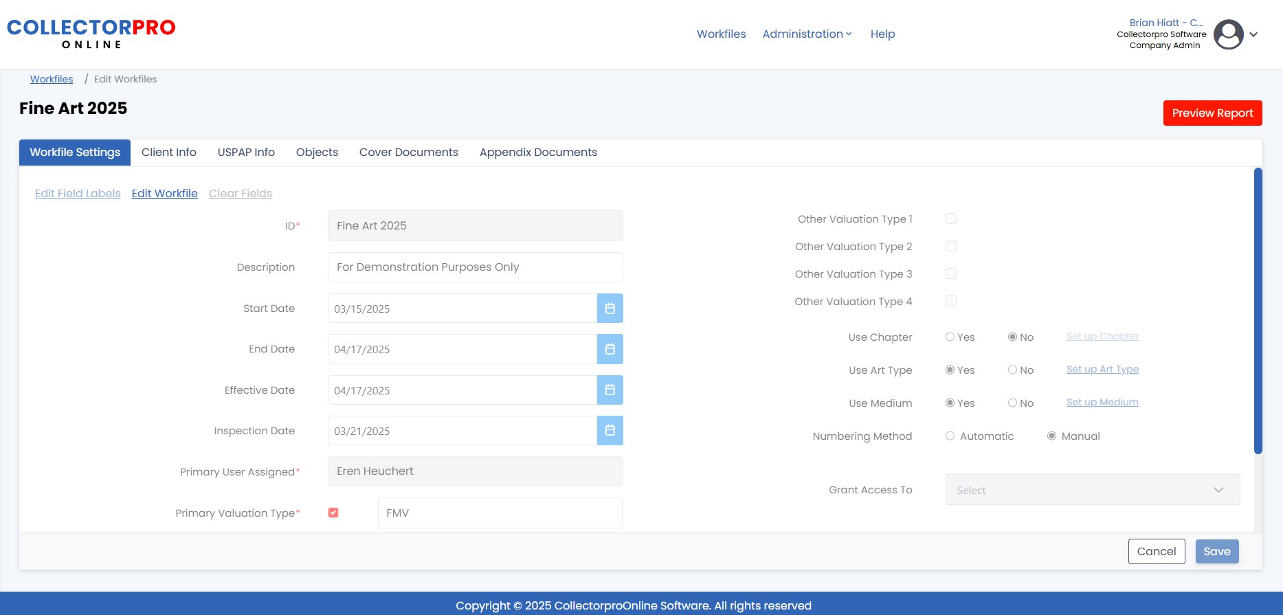Select No for Use Medium

1012,403
